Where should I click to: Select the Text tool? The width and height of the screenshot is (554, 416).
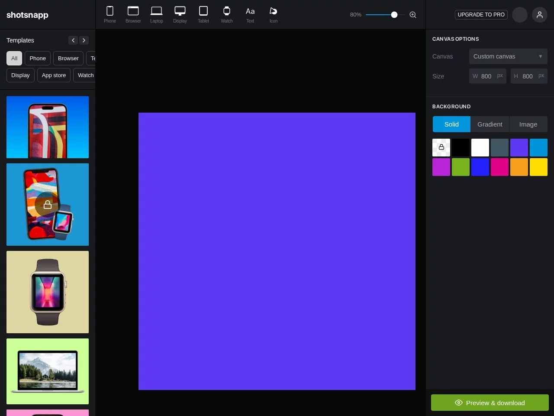click(250, 15)
